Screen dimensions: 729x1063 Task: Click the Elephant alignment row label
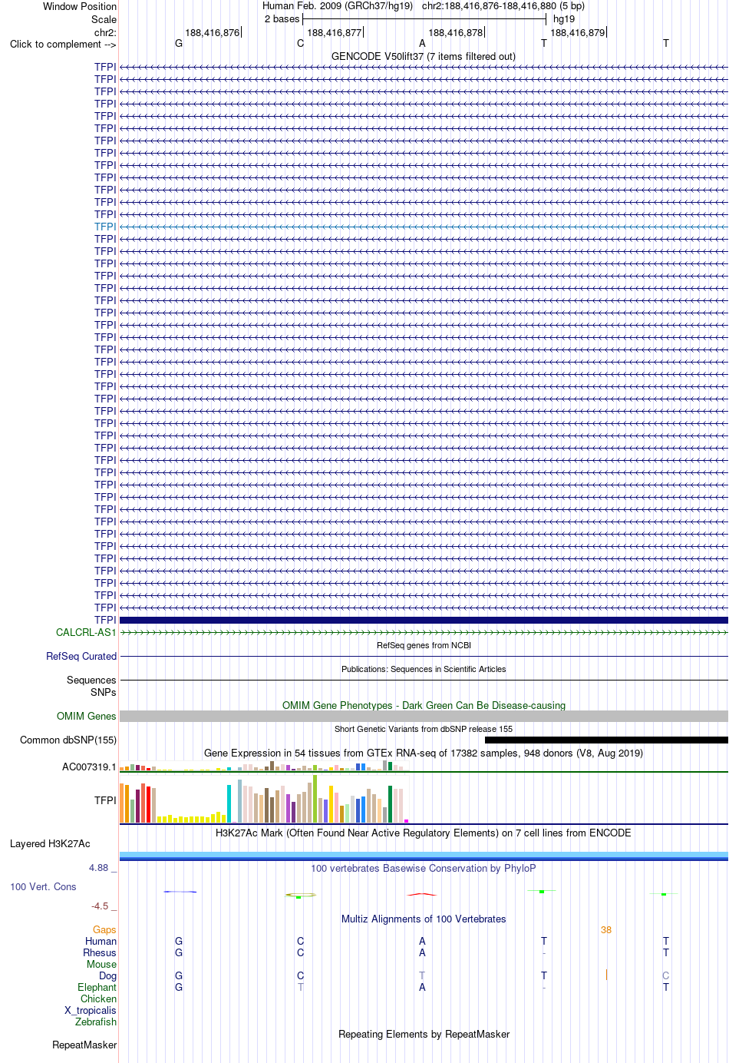pos(97,987)
